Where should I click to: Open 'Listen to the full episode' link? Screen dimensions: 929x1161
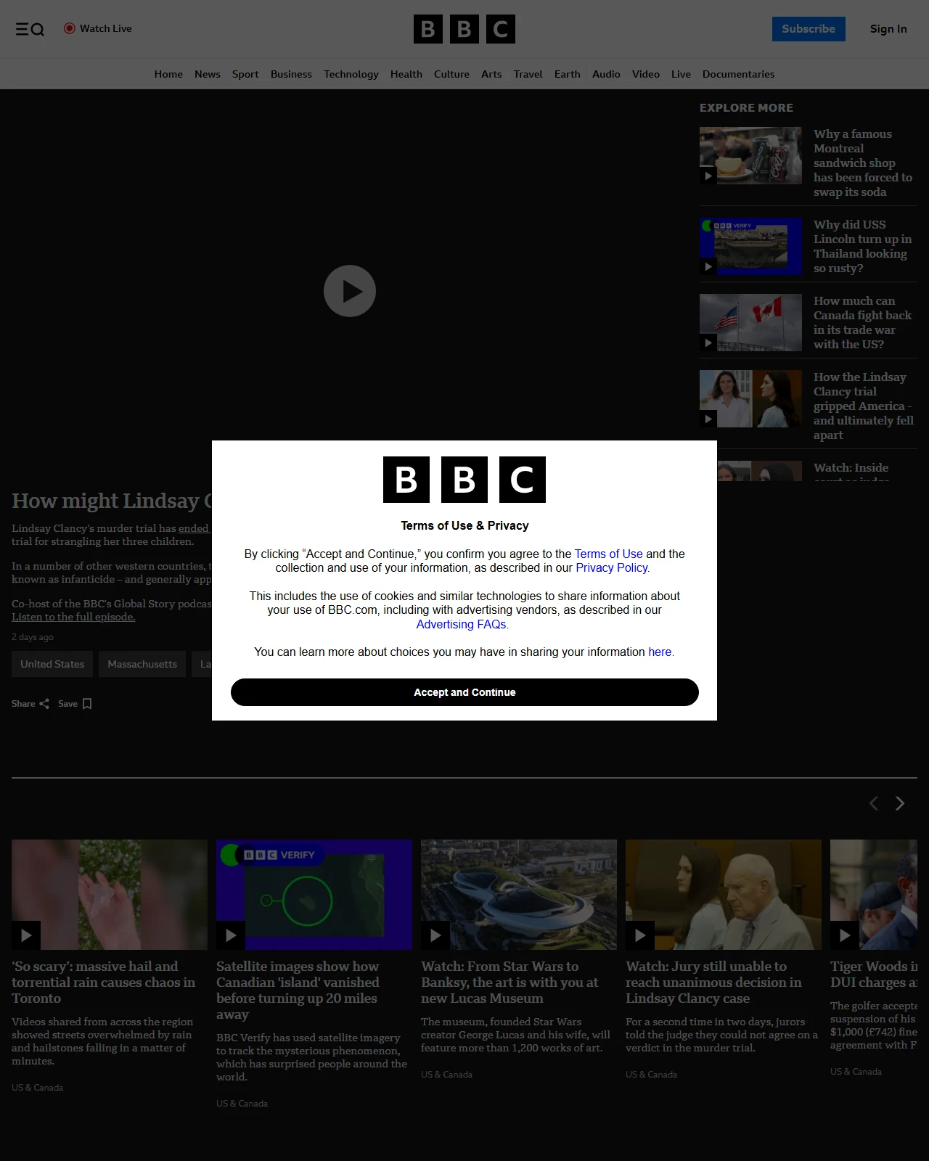click(x=73, y=617)
